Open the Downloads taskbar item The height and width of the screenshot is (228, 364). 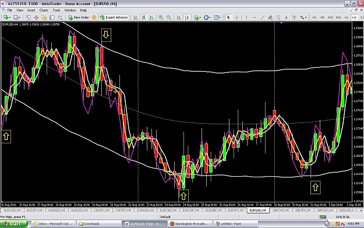(x=98, y=224)
